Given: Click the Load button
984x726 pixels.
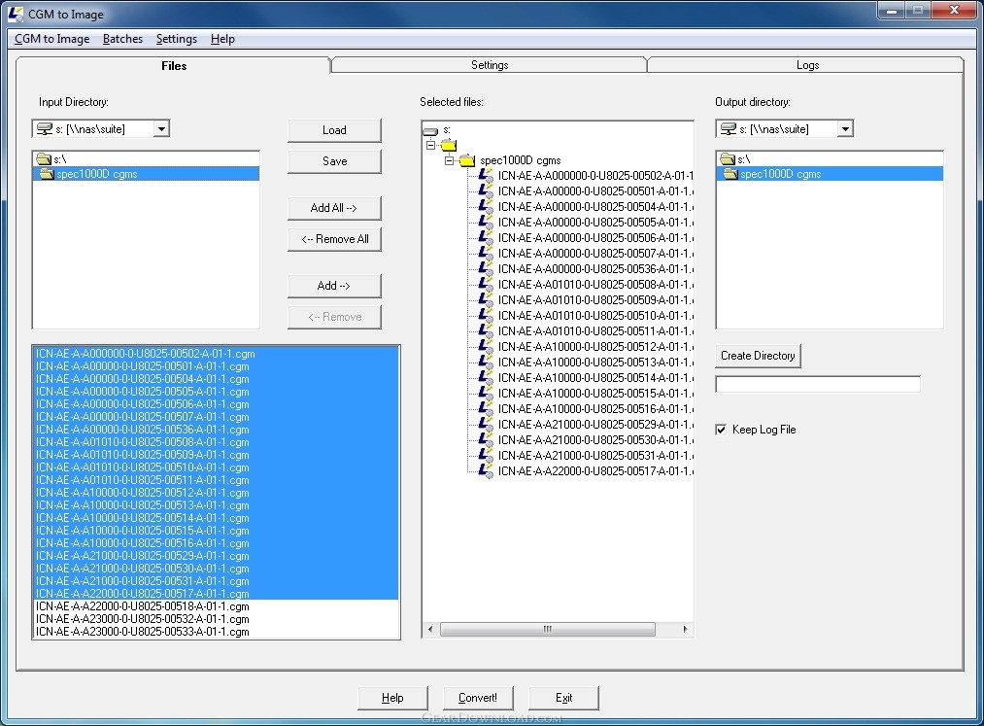Looking at the screenshot, I should coord(334,130).
